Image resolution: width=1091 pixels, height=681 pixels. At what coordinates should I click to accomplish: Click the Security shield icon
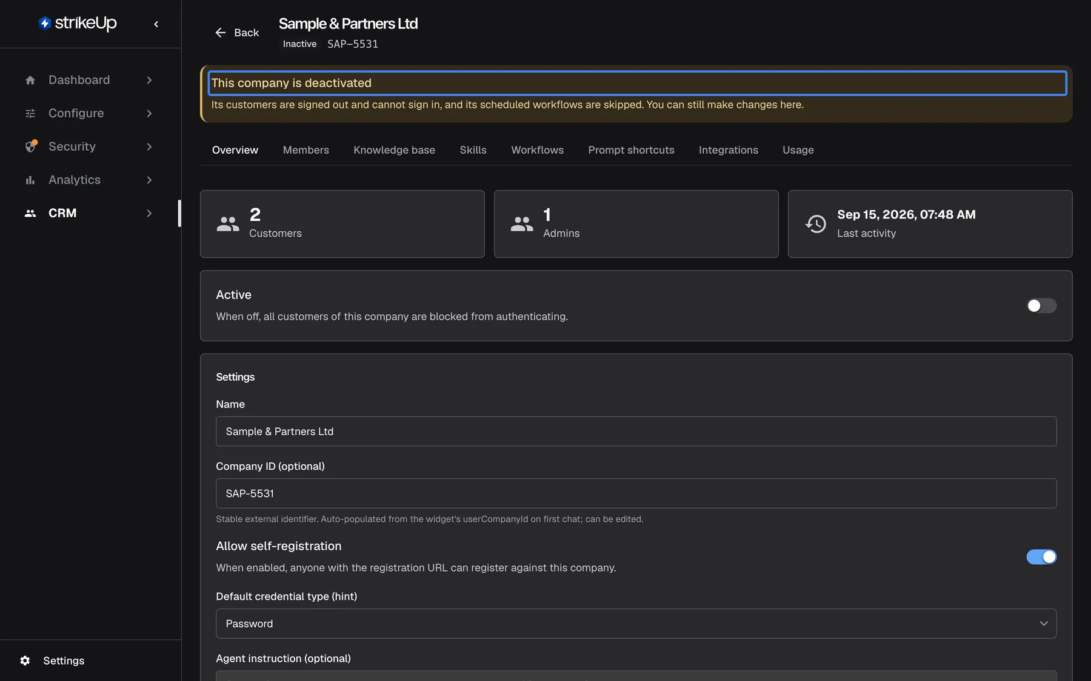(30, 146)
